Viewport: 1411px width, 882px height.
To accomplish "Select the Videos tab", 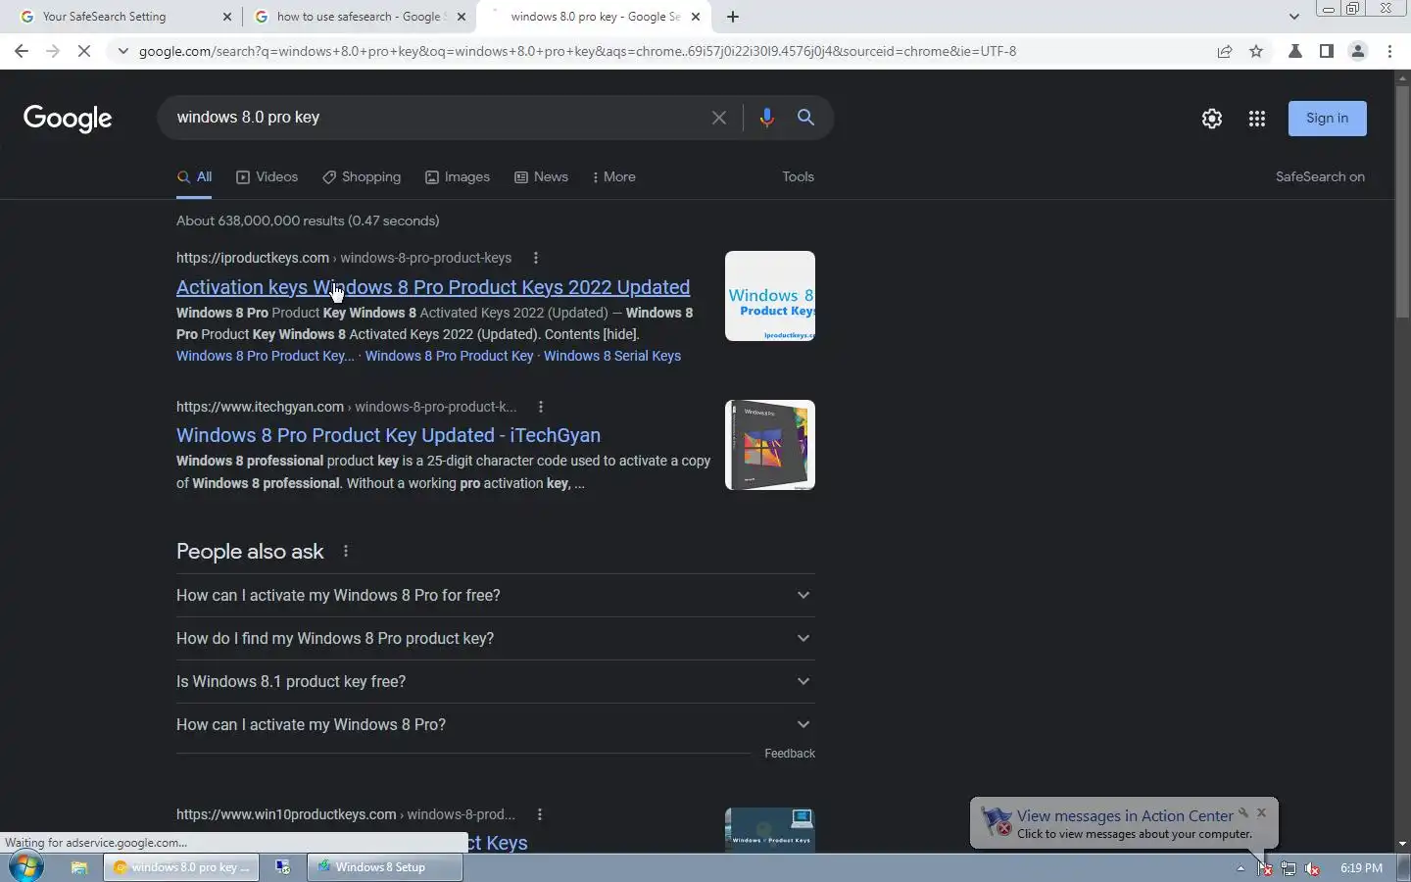I will (267, 177).
